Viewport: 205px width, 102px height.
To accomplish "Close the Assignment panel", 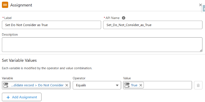I will 200,5.
